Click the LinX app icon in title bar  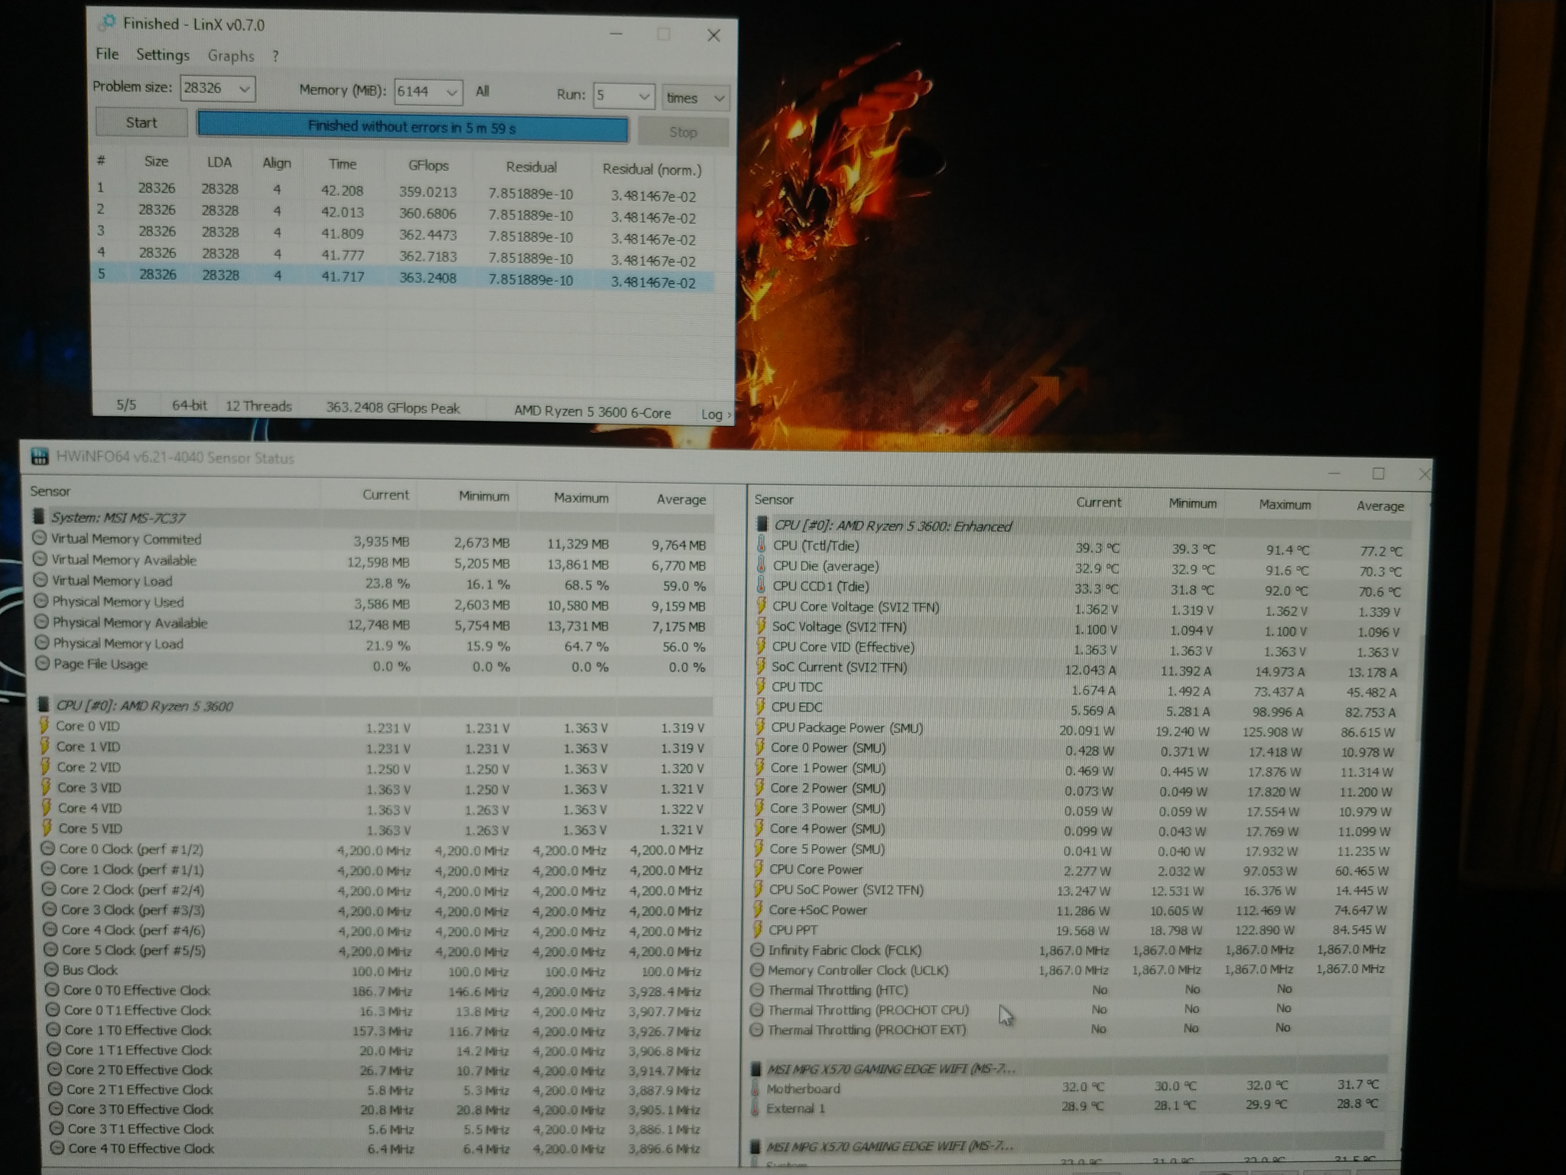point(109,22)
